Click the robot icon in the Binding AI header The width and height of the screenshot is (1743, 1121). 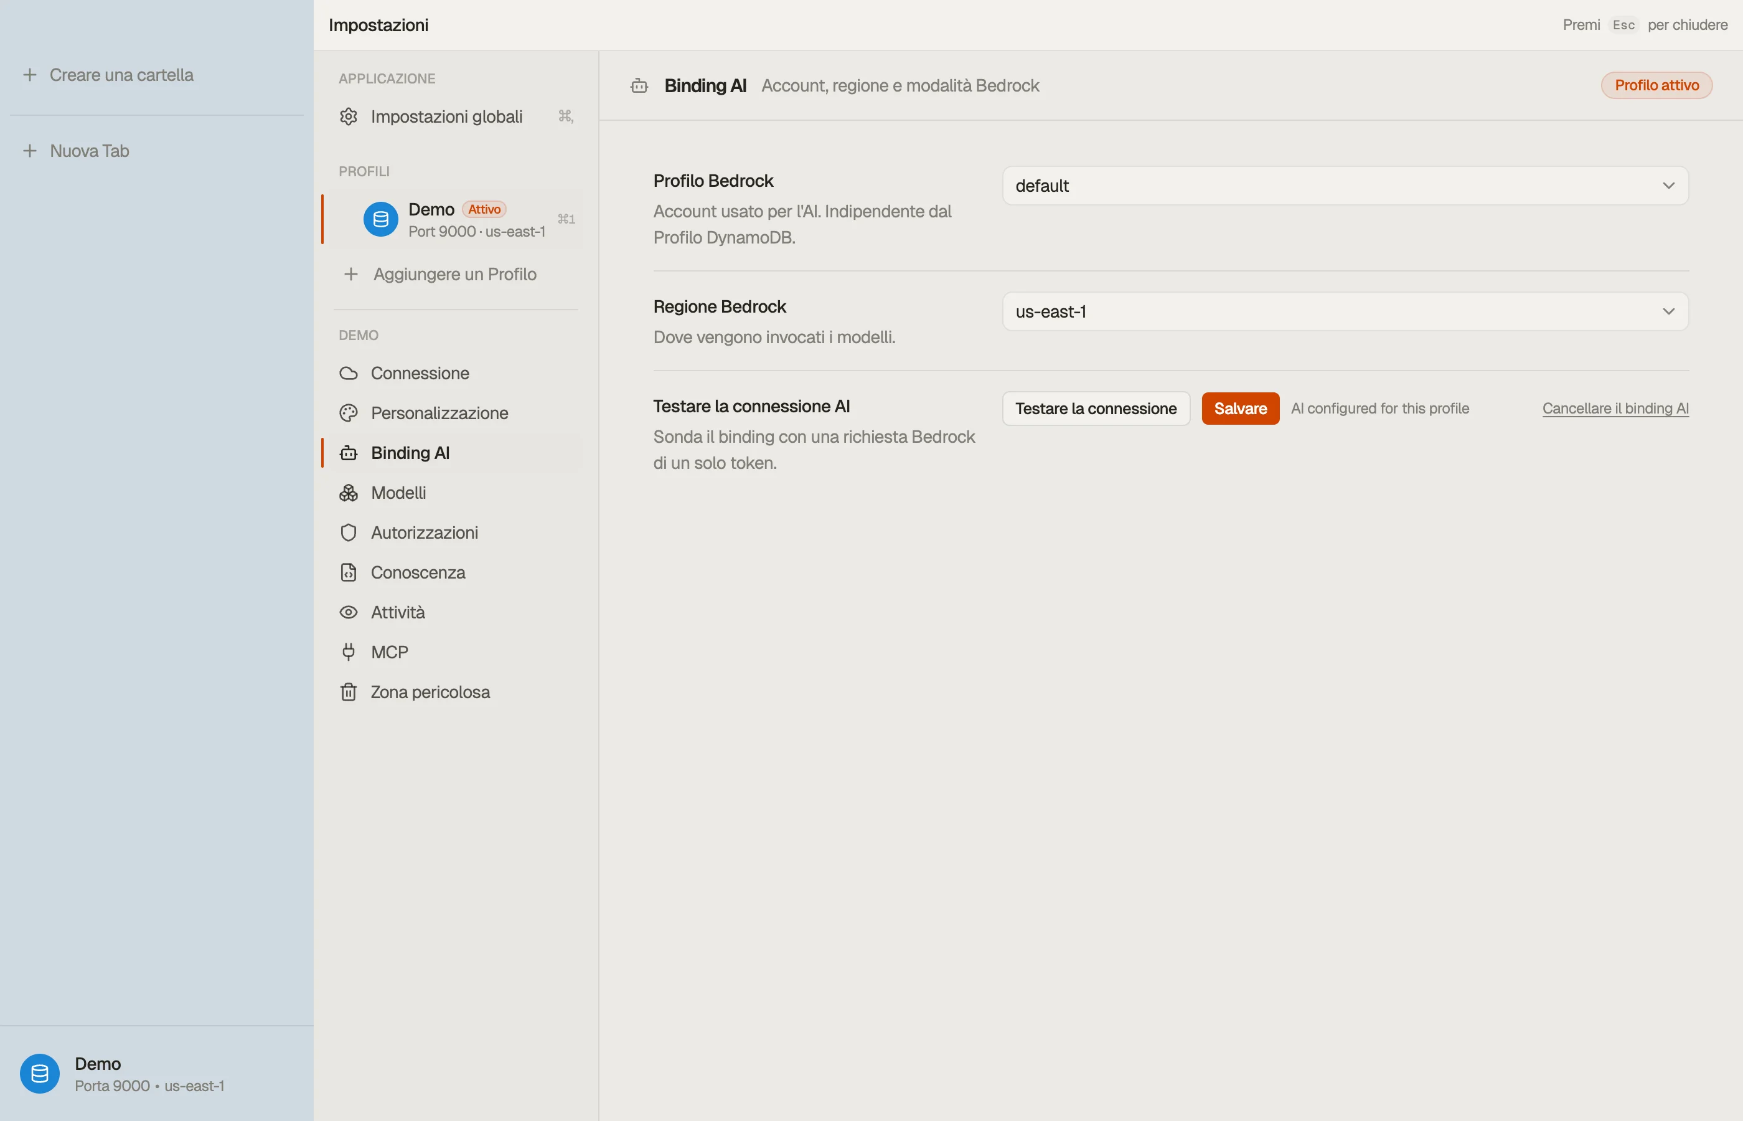click(639, 86)
